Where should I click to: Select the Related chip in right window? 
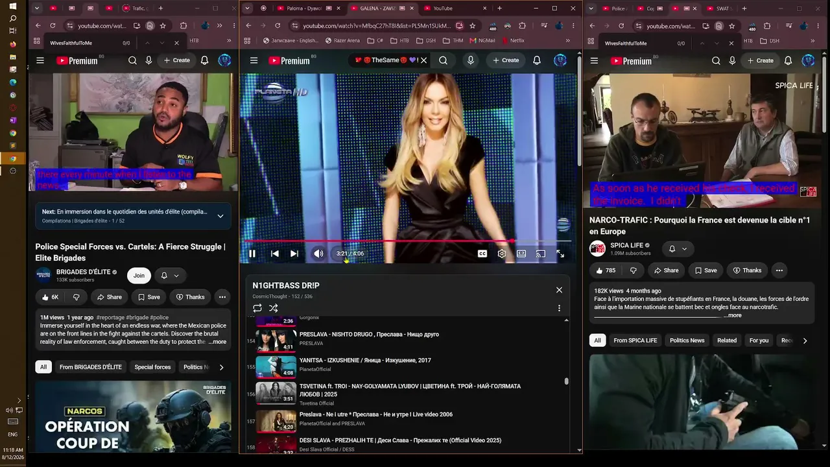tap(727, 341)
